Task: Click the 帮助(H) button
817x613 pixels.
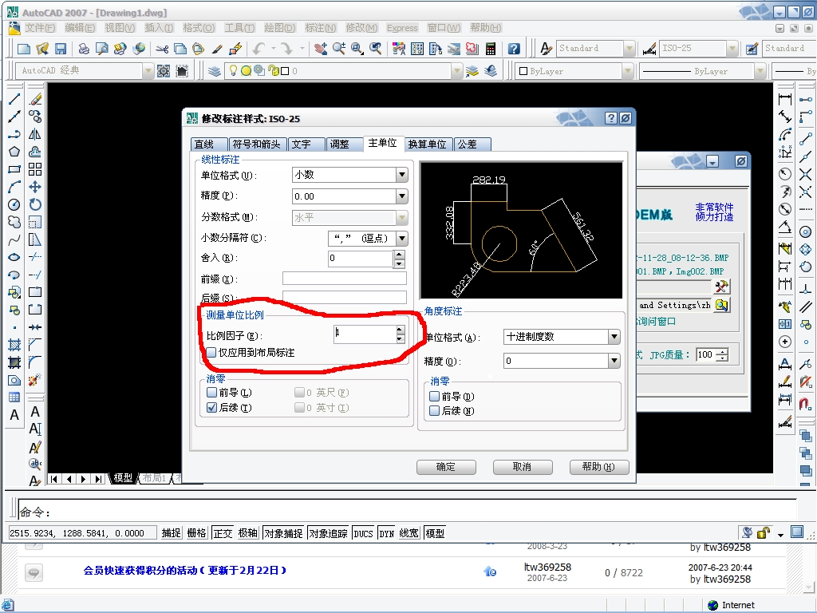Action: pos(598,467)
